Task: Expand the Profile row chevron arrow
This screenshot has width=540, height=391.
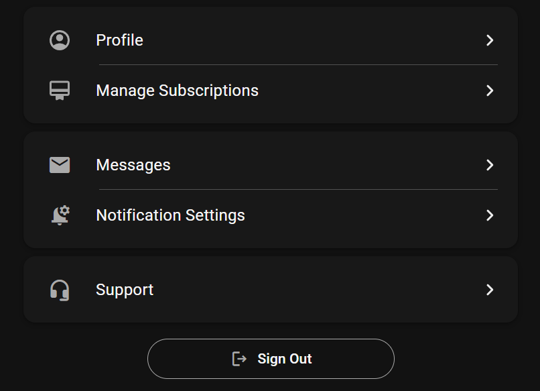Action: 490,40
